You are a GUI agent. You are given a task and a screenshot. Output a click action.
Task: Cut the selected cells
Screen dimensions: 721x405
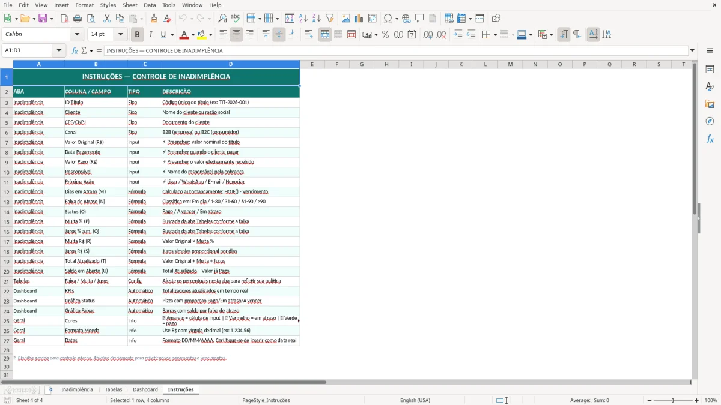(107, 19)
